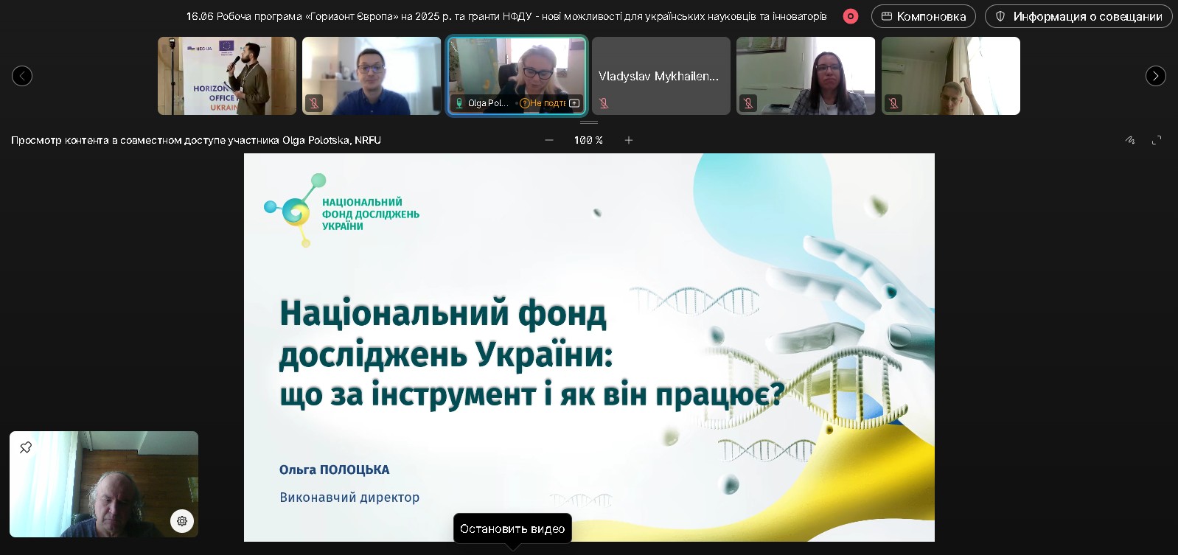This screenshot has height=555, width=1178.
Task: Click muted mic icon on checkered-jacket woman's tile
Action: pos(748,103)
